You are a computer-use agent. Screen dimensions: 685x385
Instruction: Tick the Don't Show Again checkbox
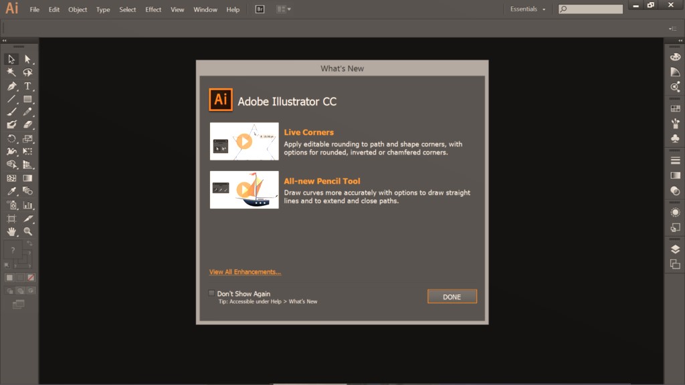pos(211,293)
